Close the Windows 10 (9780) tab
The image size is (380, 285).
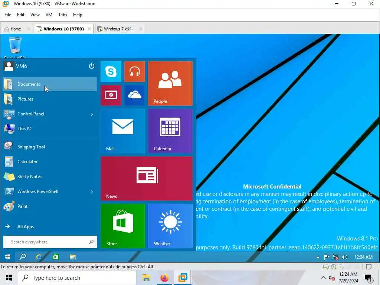point(89,29)
